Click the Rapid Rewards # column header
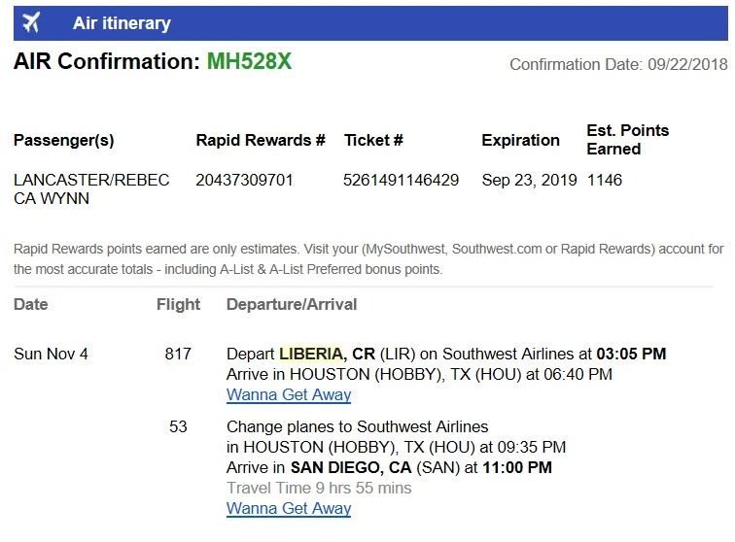The image size is (735, 542). (x=261, y=140)
